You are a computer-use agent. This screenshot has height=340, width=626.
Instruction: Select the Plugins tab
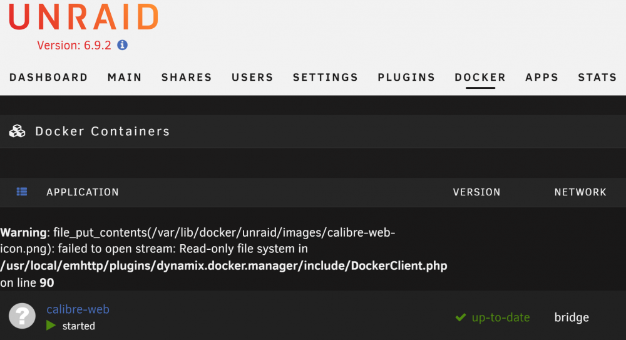point(406,77)
